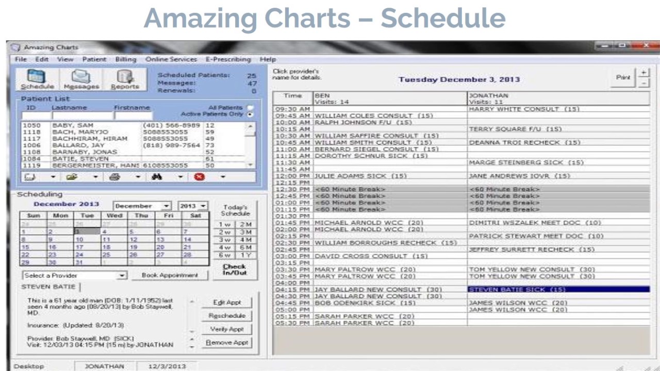
Task: Select the All Patients radio button
Action: [251, 108]
